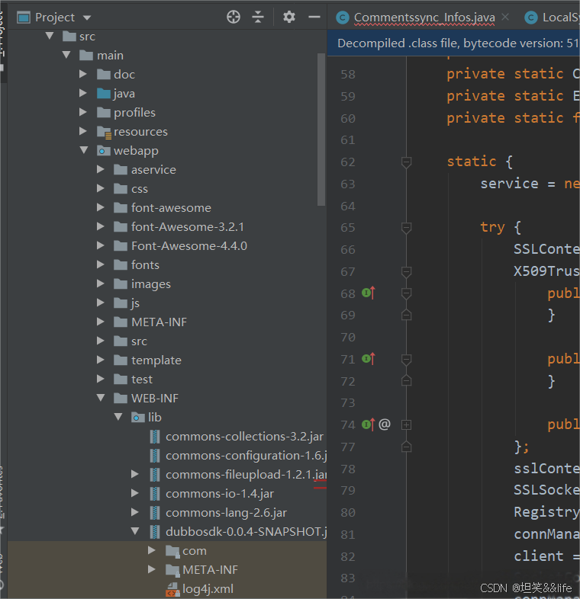Click the Decompiled .class file banner

[x=454, y=43]
